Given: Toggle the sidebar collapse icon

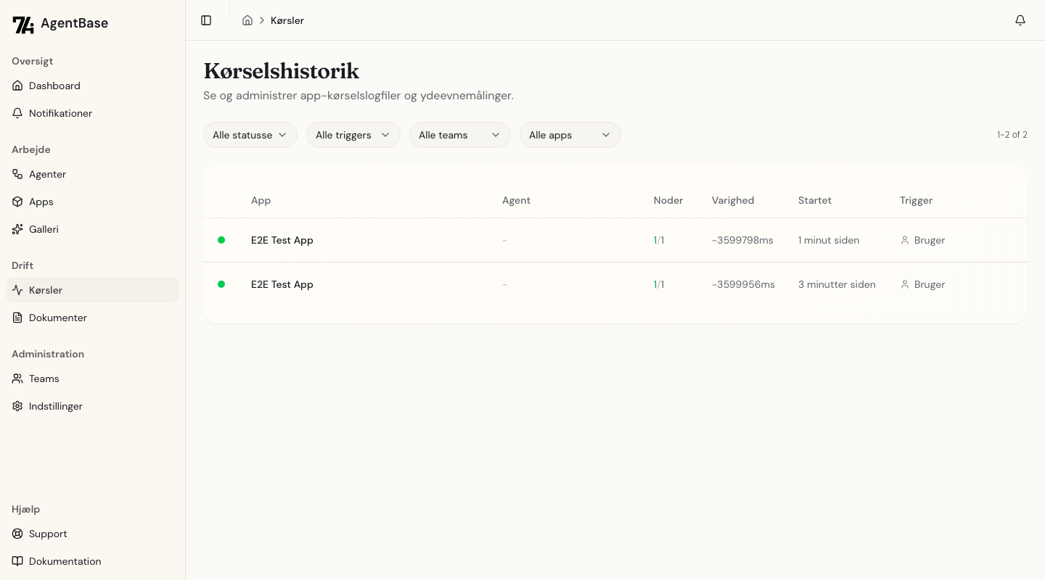Looking at the screenshot, I should point(206,20).
